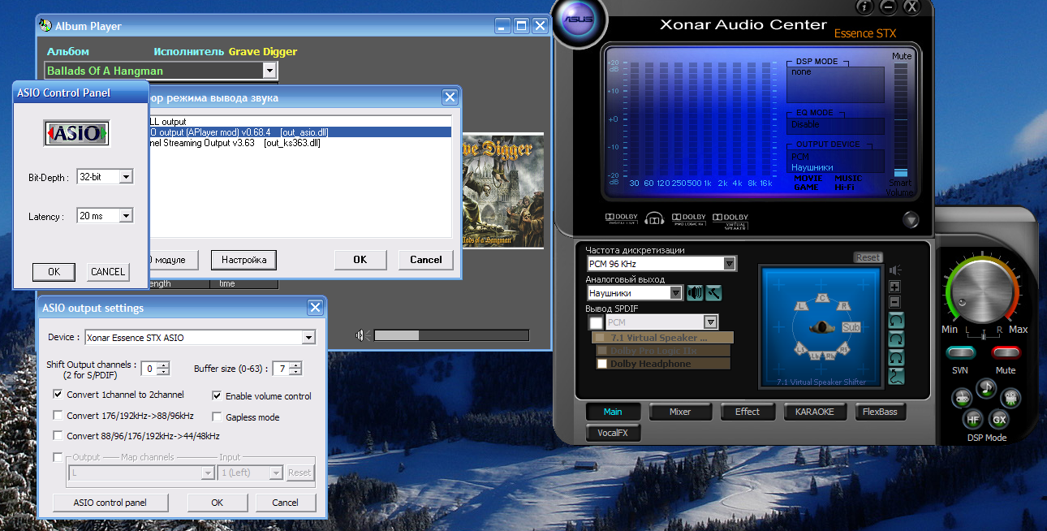Open the Latency dropdown
The height and width of the screenshot is (531, 1047).
pyautogui.click(x=125, y=216)
